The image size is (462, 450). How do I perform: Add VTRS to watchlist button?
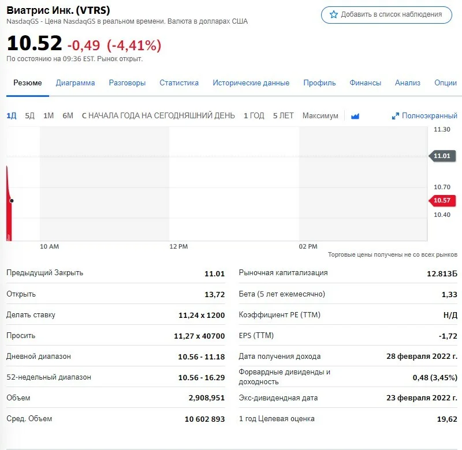click(x=386, y=15)
